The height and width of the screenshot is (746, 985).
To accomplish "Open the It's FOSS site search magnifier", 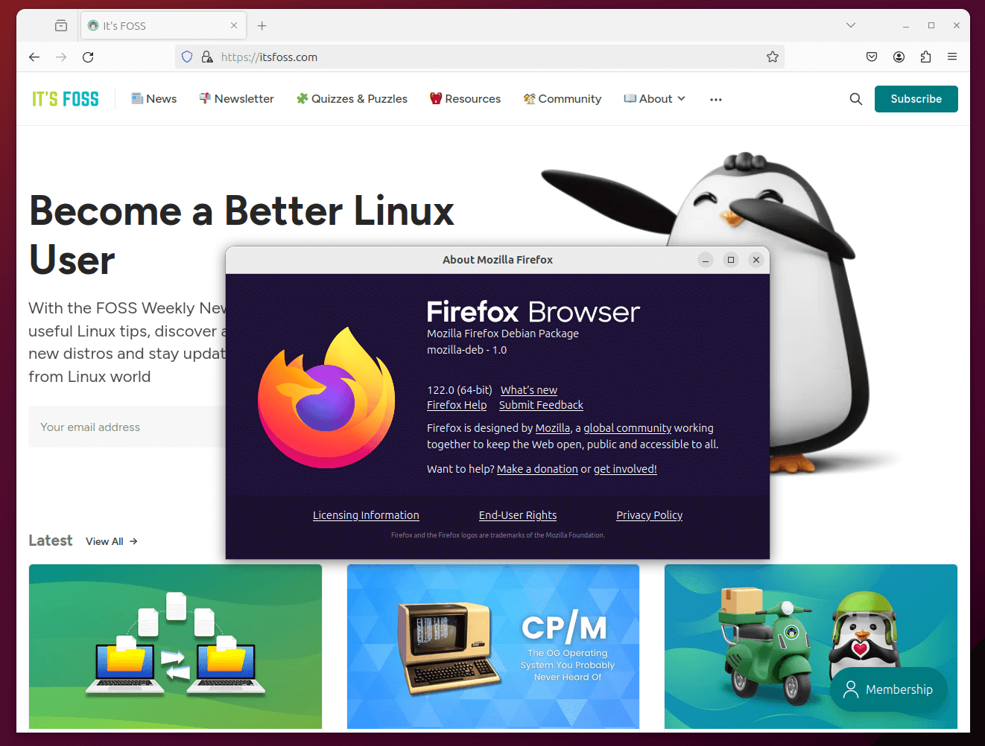I will click(x=855, y=98).
